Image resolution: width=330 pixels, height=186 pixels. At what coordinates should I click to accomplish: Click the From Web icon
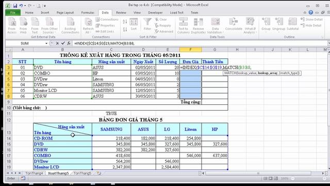coord(23,26)
